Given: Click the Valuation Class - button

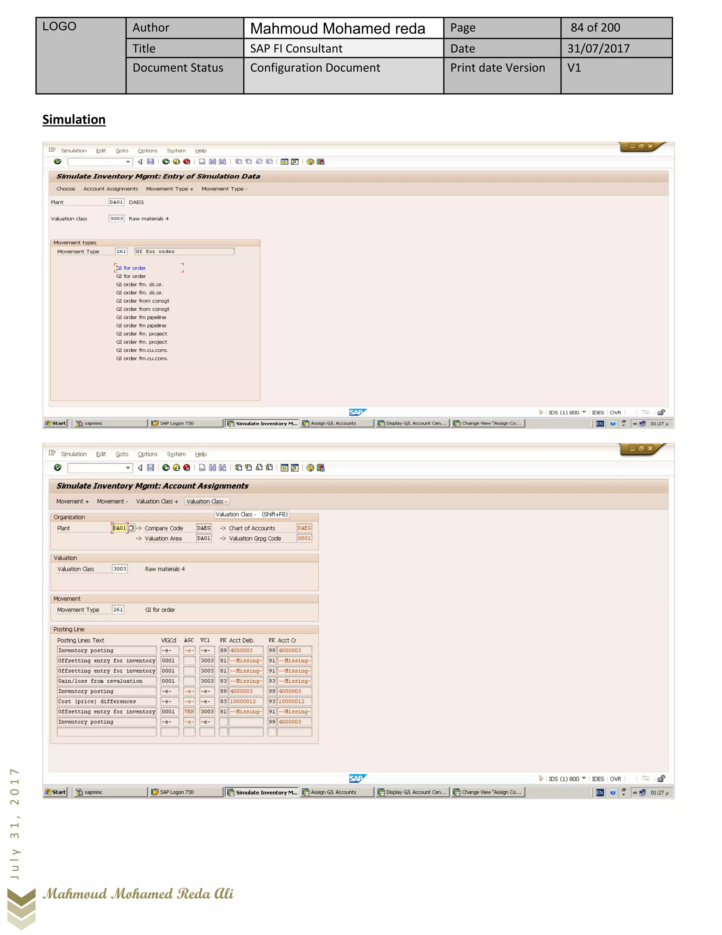Looking at the screenshot, I should pyautogui.click(x=207, y=501).
